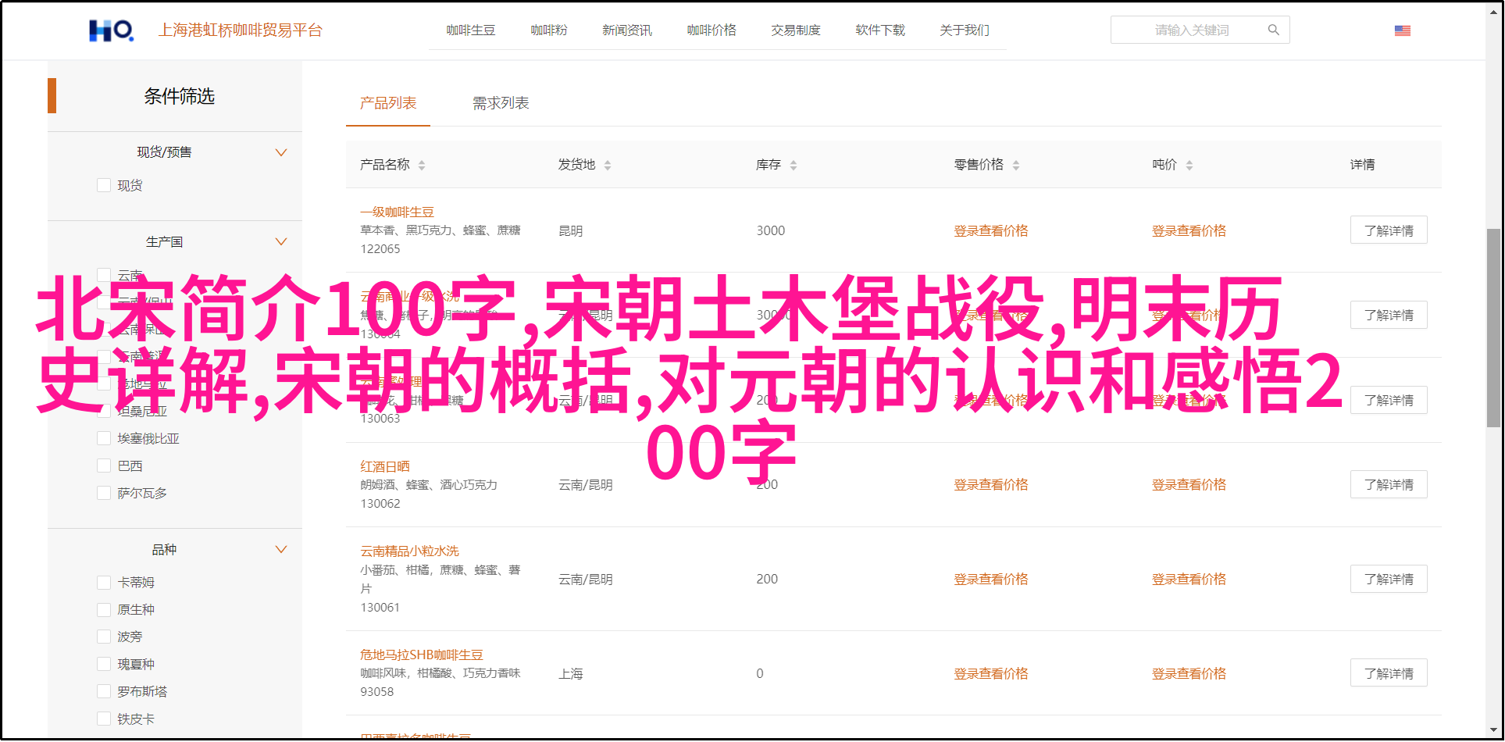Click 了解详情 for 一级咖啡生豆

1389,230
